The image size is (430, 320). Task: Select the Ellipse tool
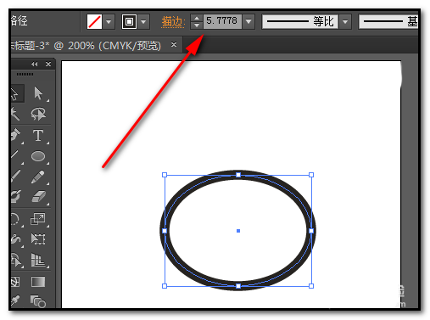tap(38, 156)
